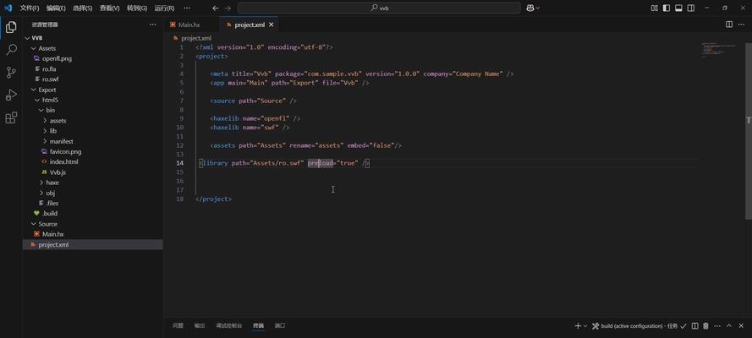Open Explorer panel More Actions ellipsis
Screen dimensions: 752x338
click(x=152, y=25)
